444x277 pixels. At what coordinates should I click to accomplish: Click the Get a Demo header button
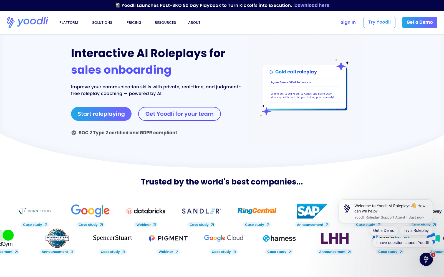(420, 22)
